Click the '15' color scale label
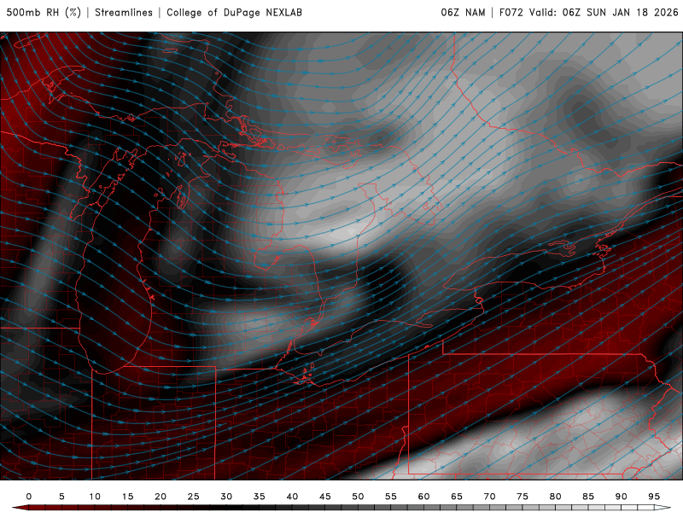 (x=127, y=497)
